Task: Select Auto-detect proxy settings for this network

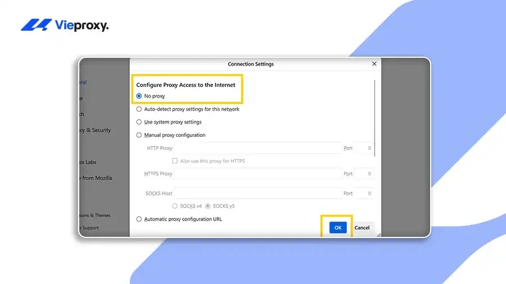Action: pos(139,109)
